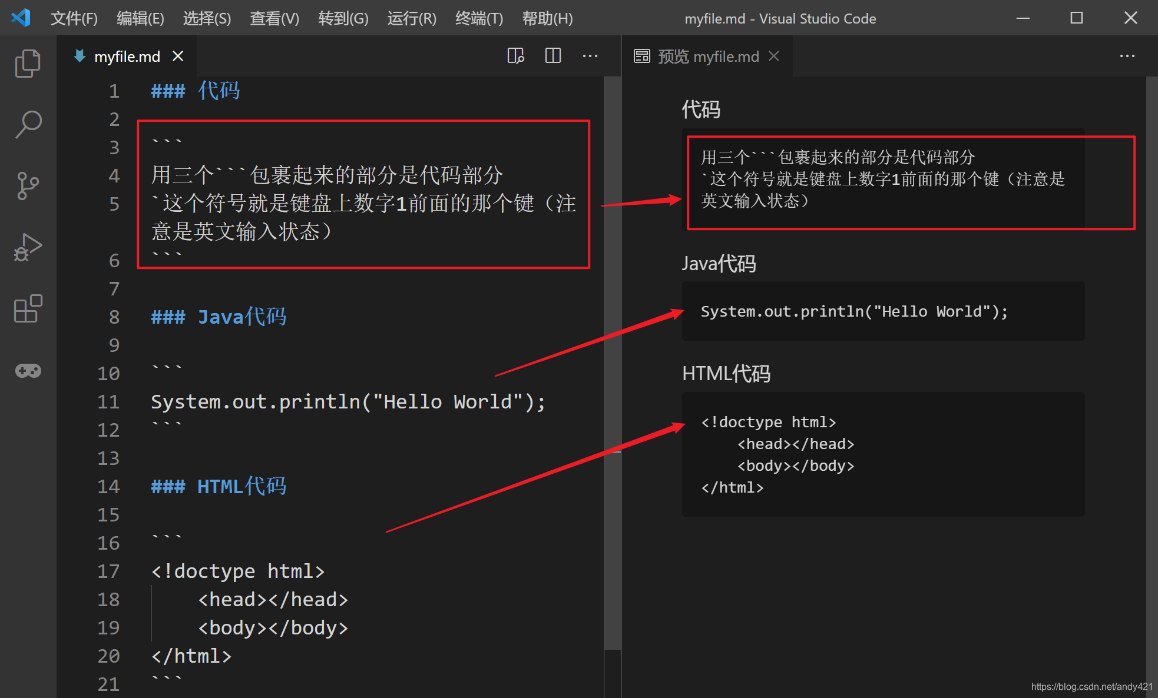Open the 文件(F) menu

pyautogui.click(x=74, y=18)
